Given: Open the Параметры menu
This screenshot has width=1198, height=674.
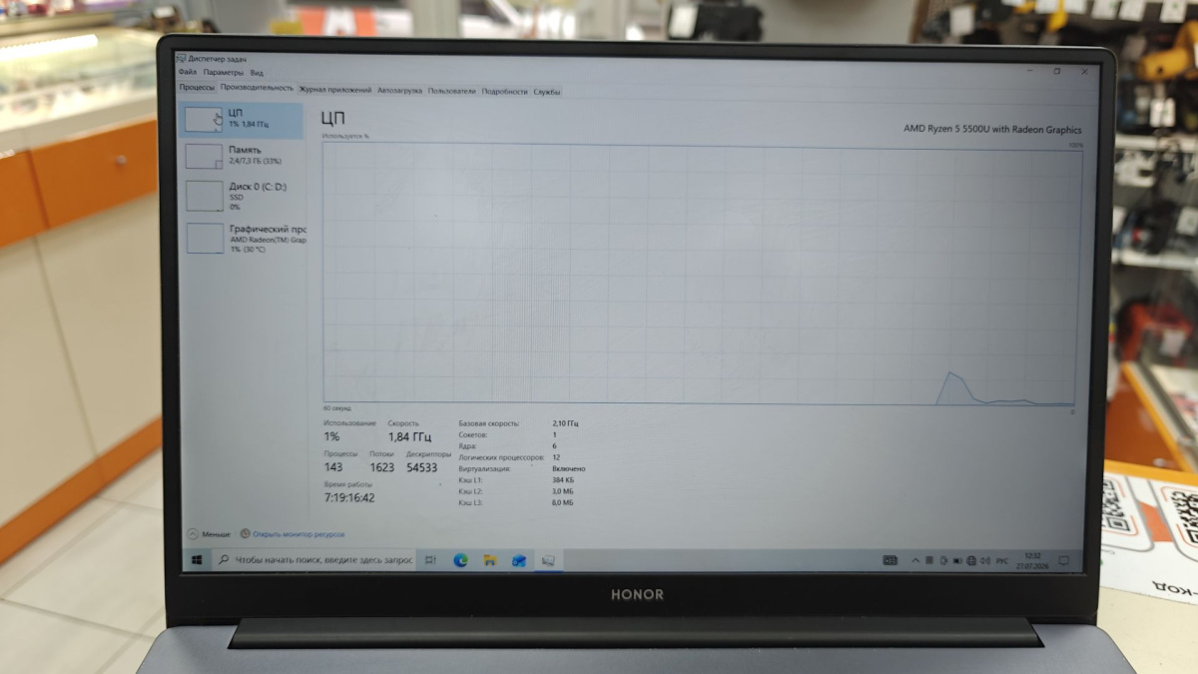Looking at the screenshot, I should pyautogui.click(x=224, y=73).
